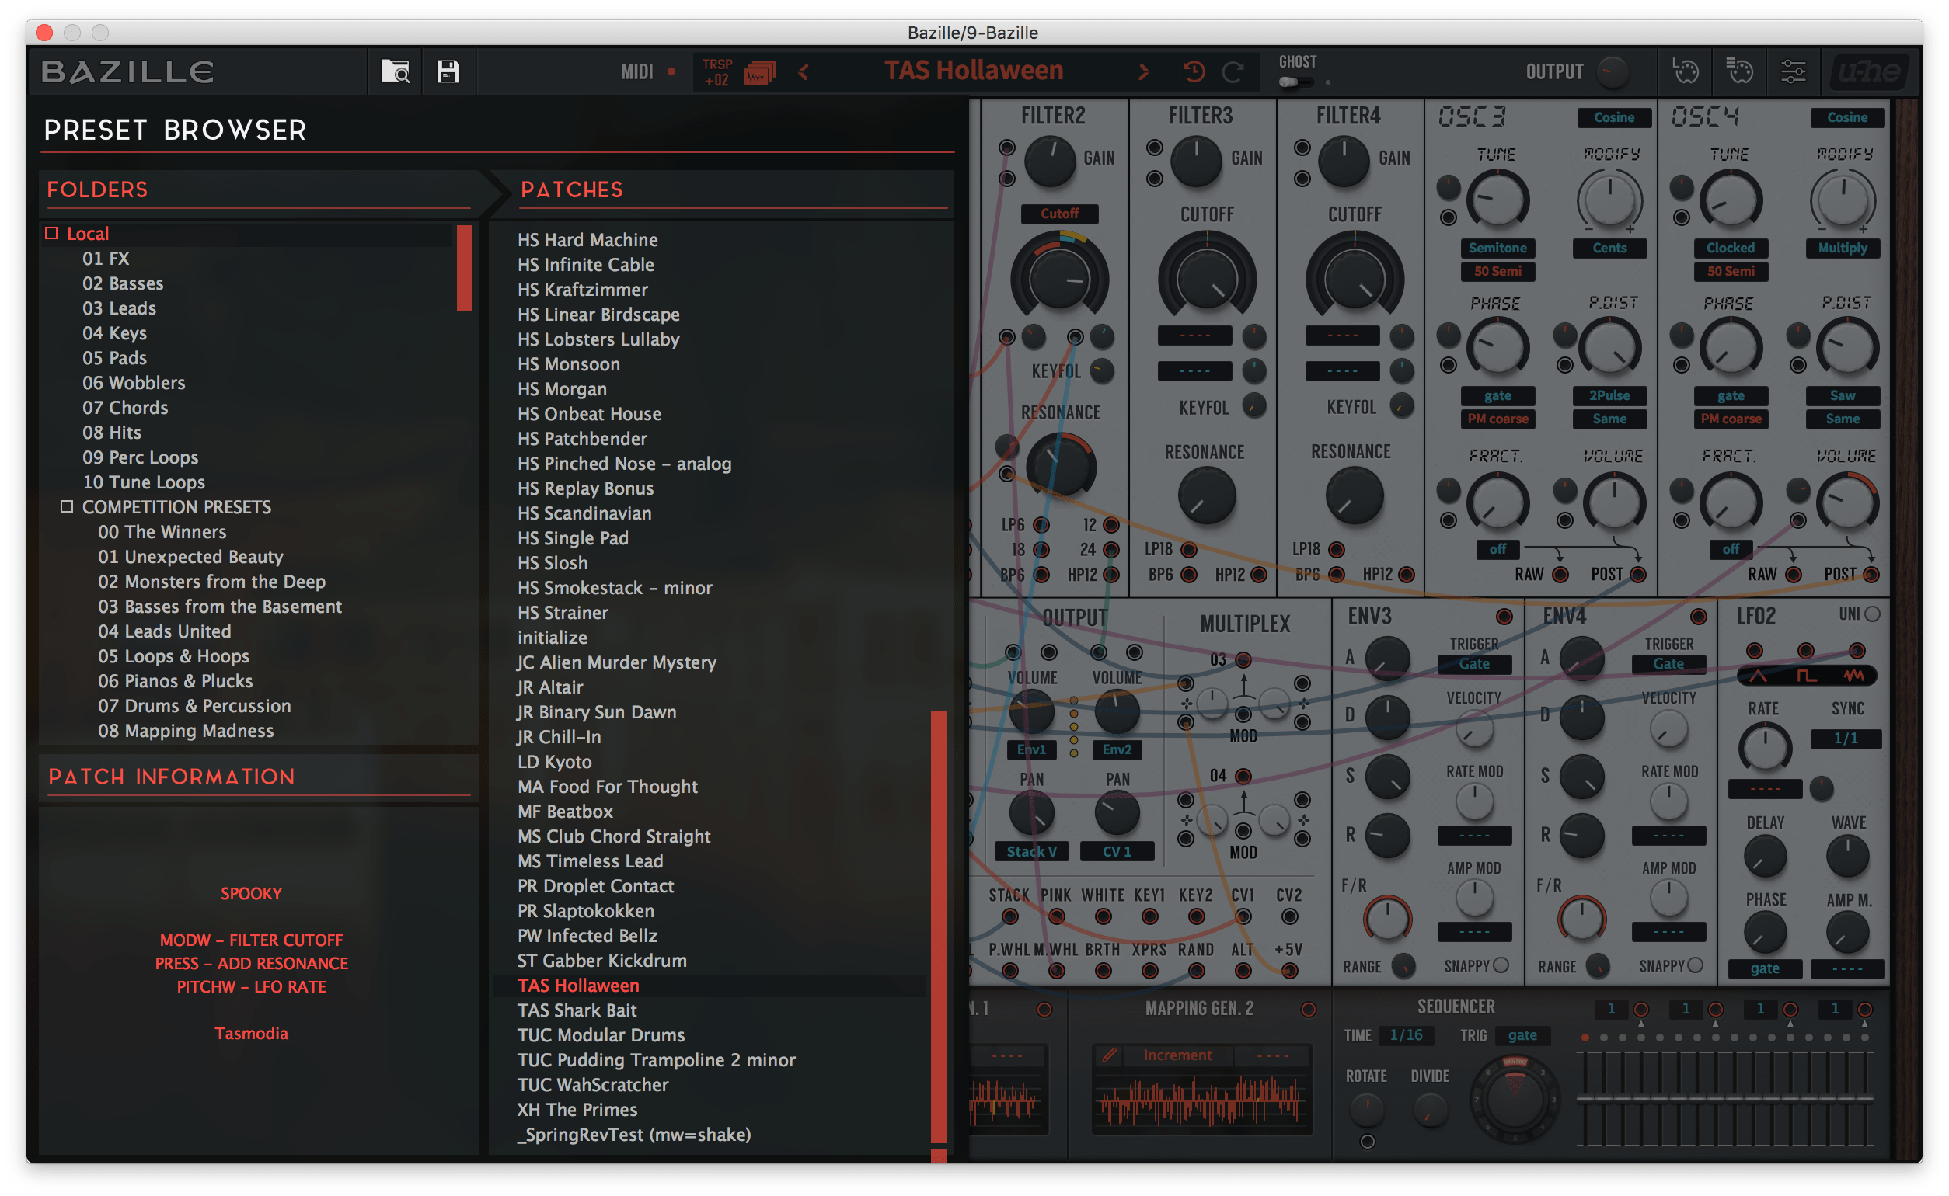Click the undo icon
Viewport: 1949px width, 1196px height.
coord(1194,72)
